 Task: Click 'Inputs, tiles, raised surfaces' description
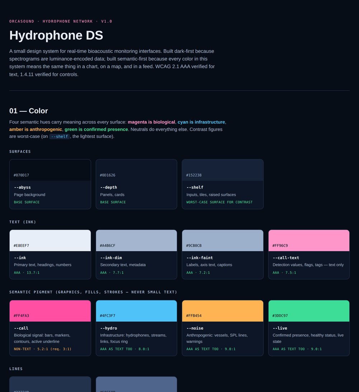(211, 195)
